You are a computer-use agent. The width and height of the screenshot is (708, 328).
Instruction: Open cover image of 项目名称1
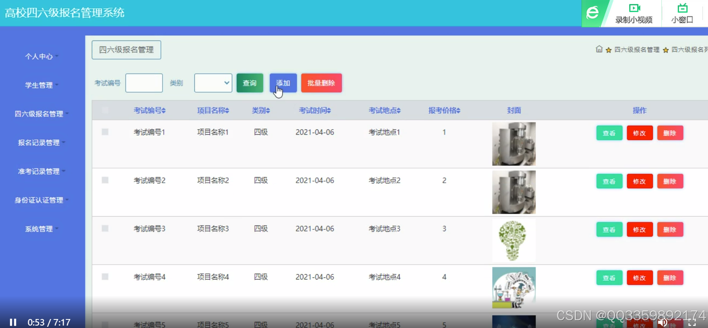tap(514, 144)
